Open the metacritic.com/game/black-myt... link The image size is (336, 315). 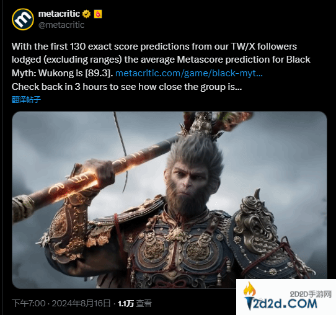(x=189, y=73)
